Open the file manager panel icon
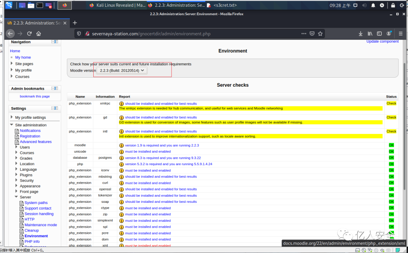 point(31,5)
